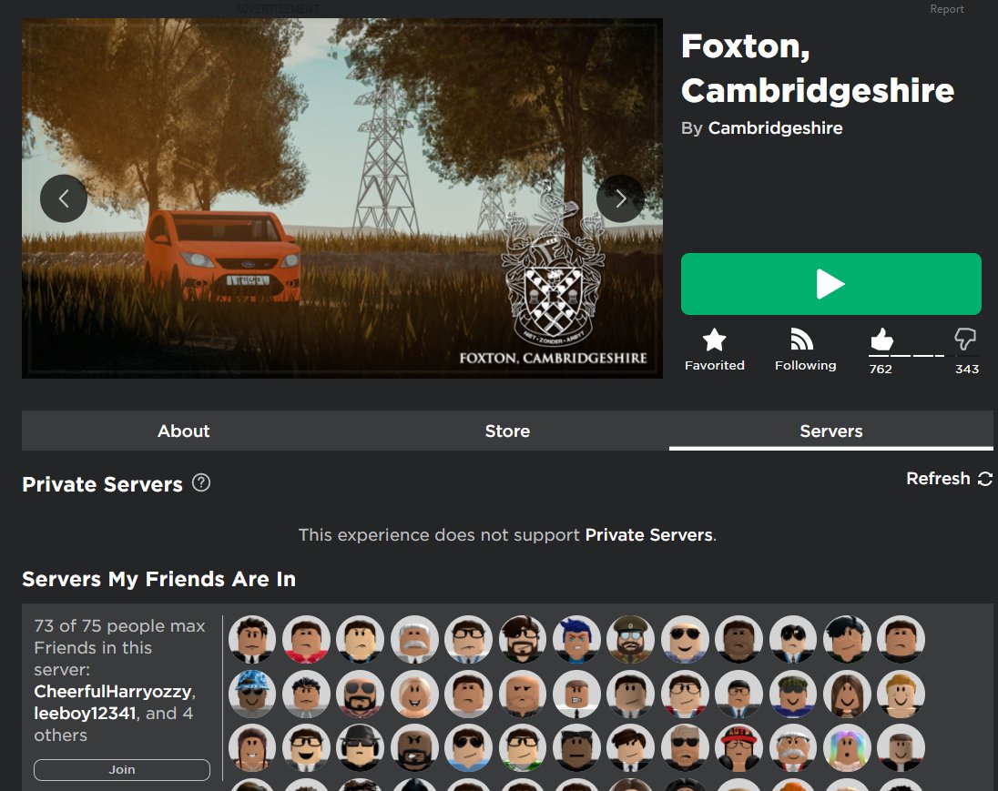Open Private Servers help question mark
Viewport: 998px width, 791px height.
[x=201, y=483]
